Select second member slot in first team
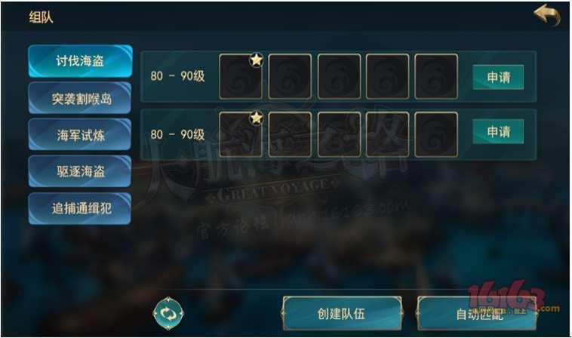 pos(290,76)
